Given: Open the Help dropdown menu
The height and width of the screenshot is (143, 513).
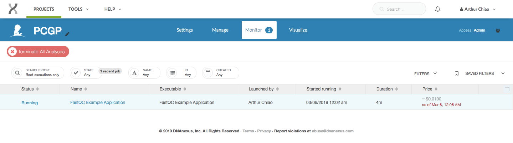Looking at the screenshot, I should tap(113, 9).
